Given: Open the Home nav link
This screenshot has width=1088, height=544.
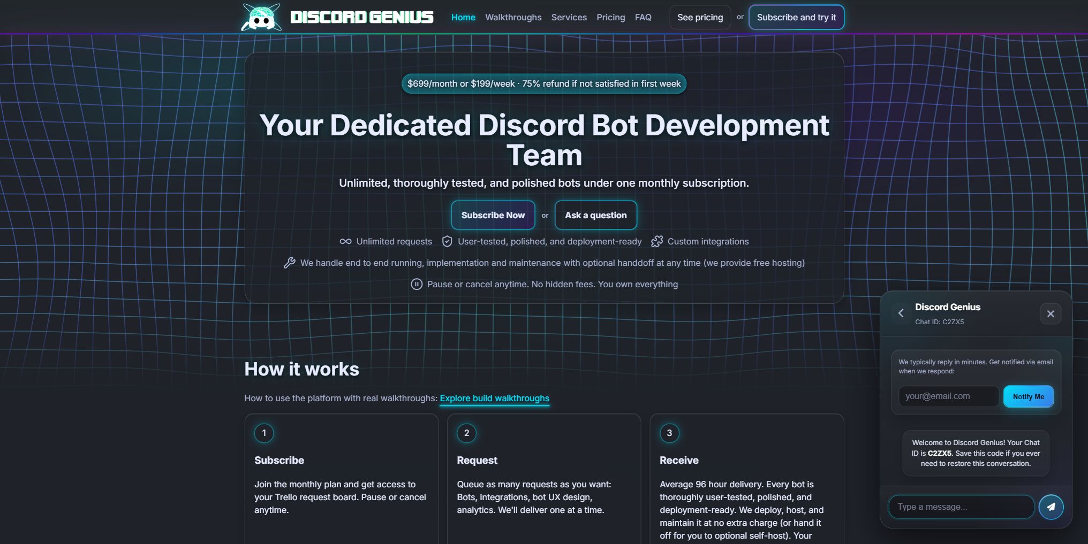Looking at the screenshot, I should 463,17.
